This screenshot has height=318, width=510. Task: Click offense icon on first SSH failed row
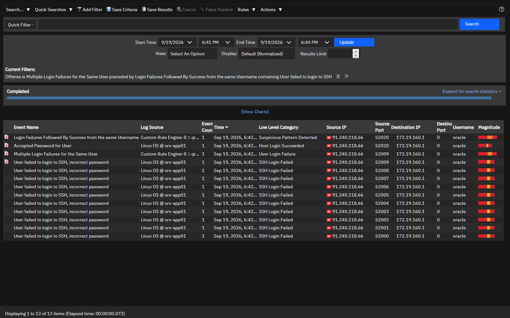[x=6, y=162]
